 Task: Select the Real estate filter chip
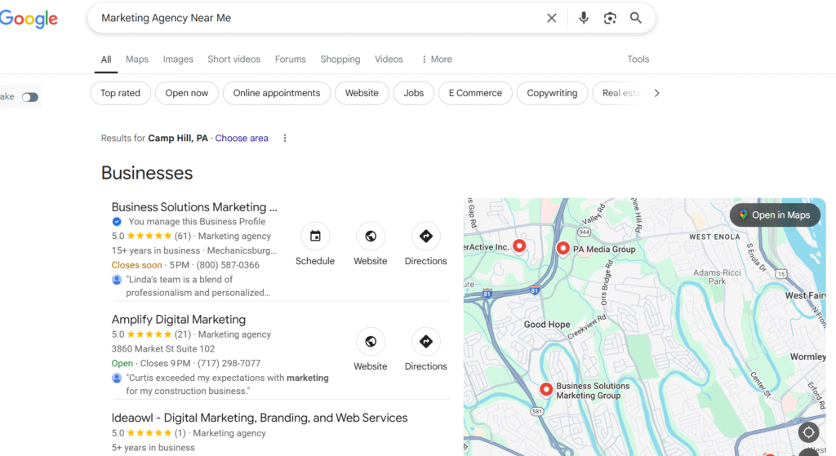[x=619, y=93]
